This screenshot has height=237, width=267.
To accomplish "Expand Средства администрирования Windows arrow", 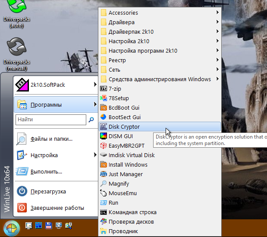I will (217, 79).
